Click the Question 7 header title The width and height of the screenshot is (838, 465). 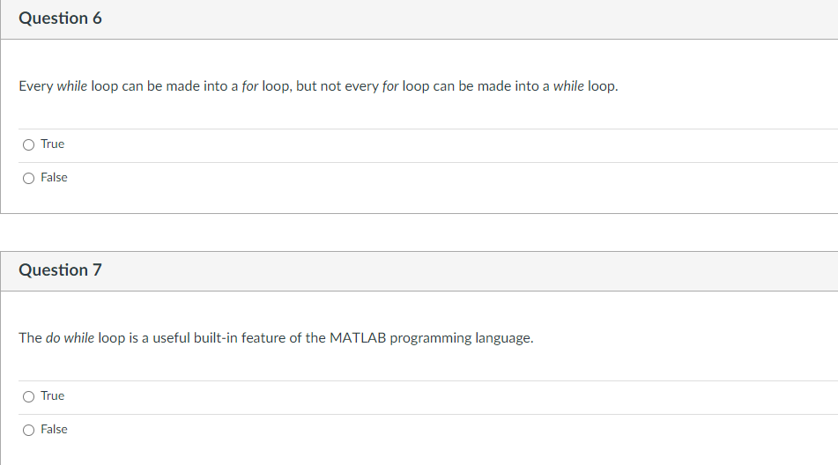pyautogui.click(x=61, y=270)
